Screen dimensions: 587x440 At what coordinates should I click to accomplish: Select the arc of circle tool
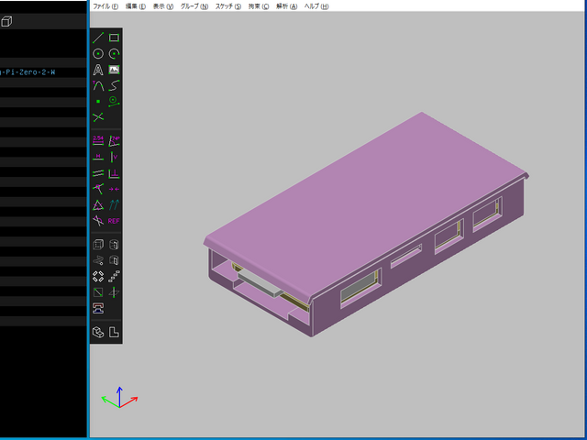[x=114, y=54]
